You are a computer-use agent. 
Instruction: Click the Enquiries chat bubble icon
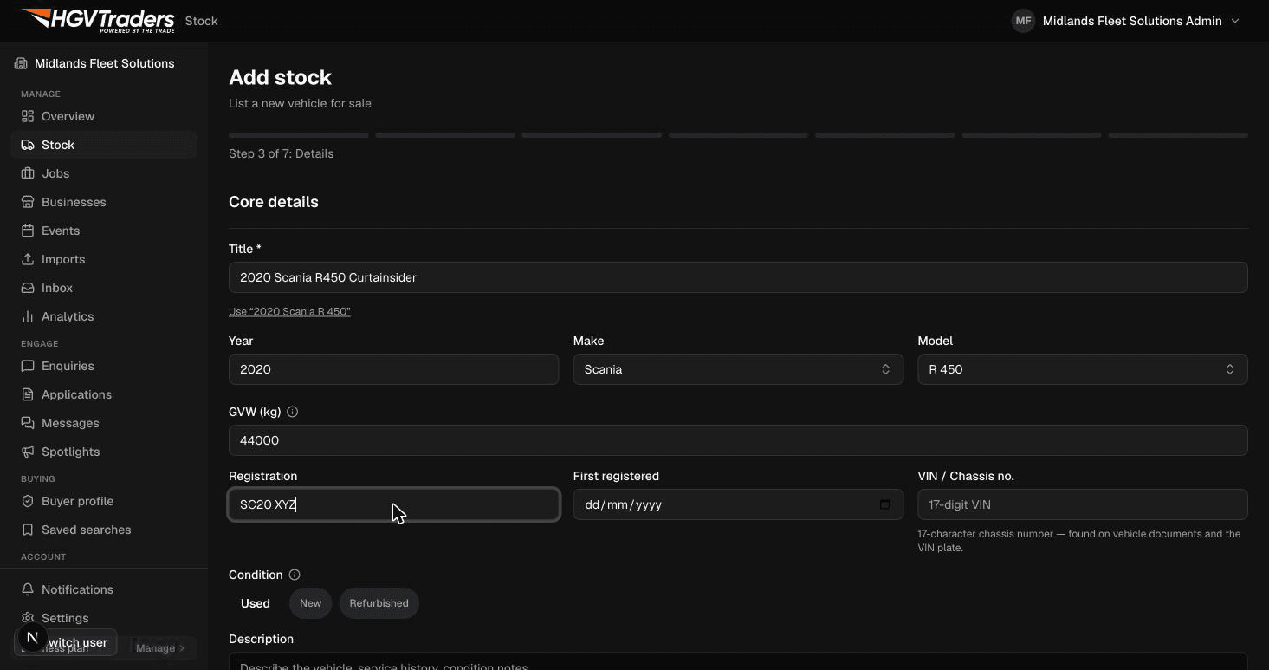coord(28,366)
